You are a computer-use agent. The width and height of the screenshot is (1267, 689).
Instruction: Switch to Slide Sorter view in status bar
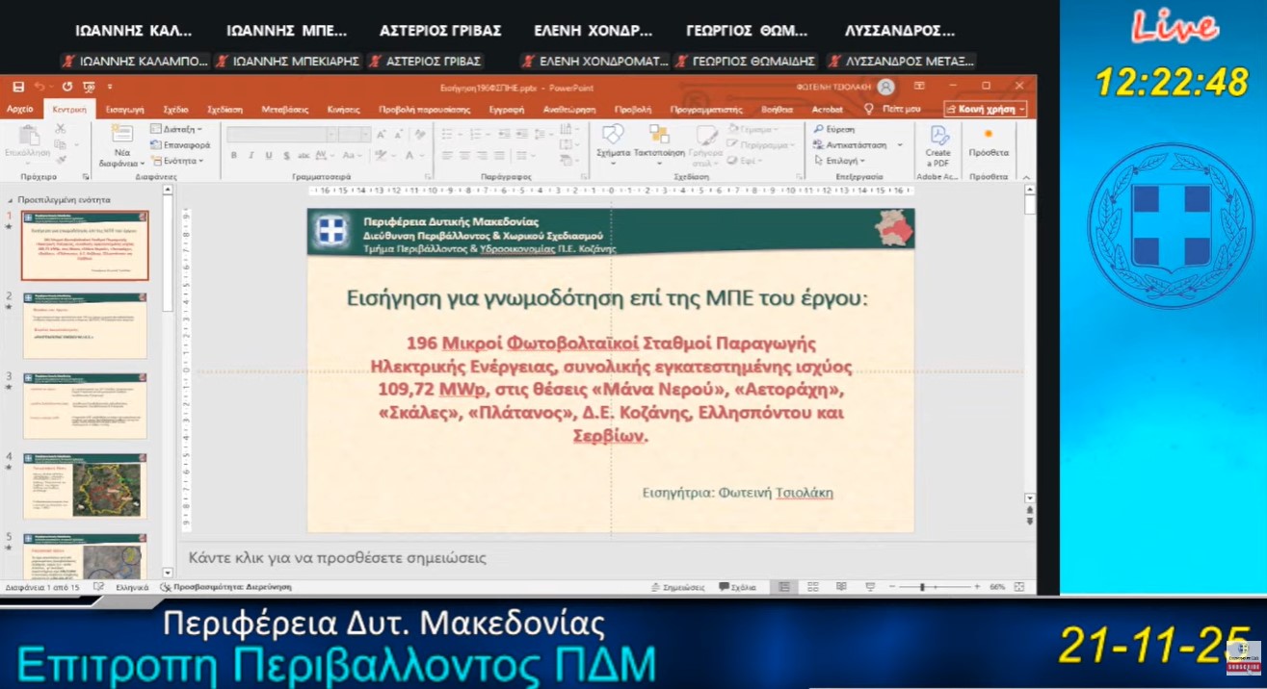812,587
